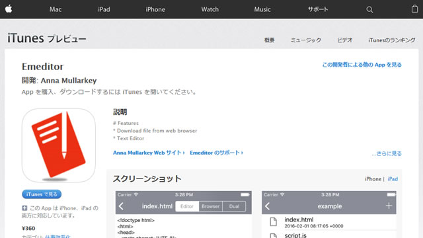Select Dual segment in screenshot

[234, 206]
